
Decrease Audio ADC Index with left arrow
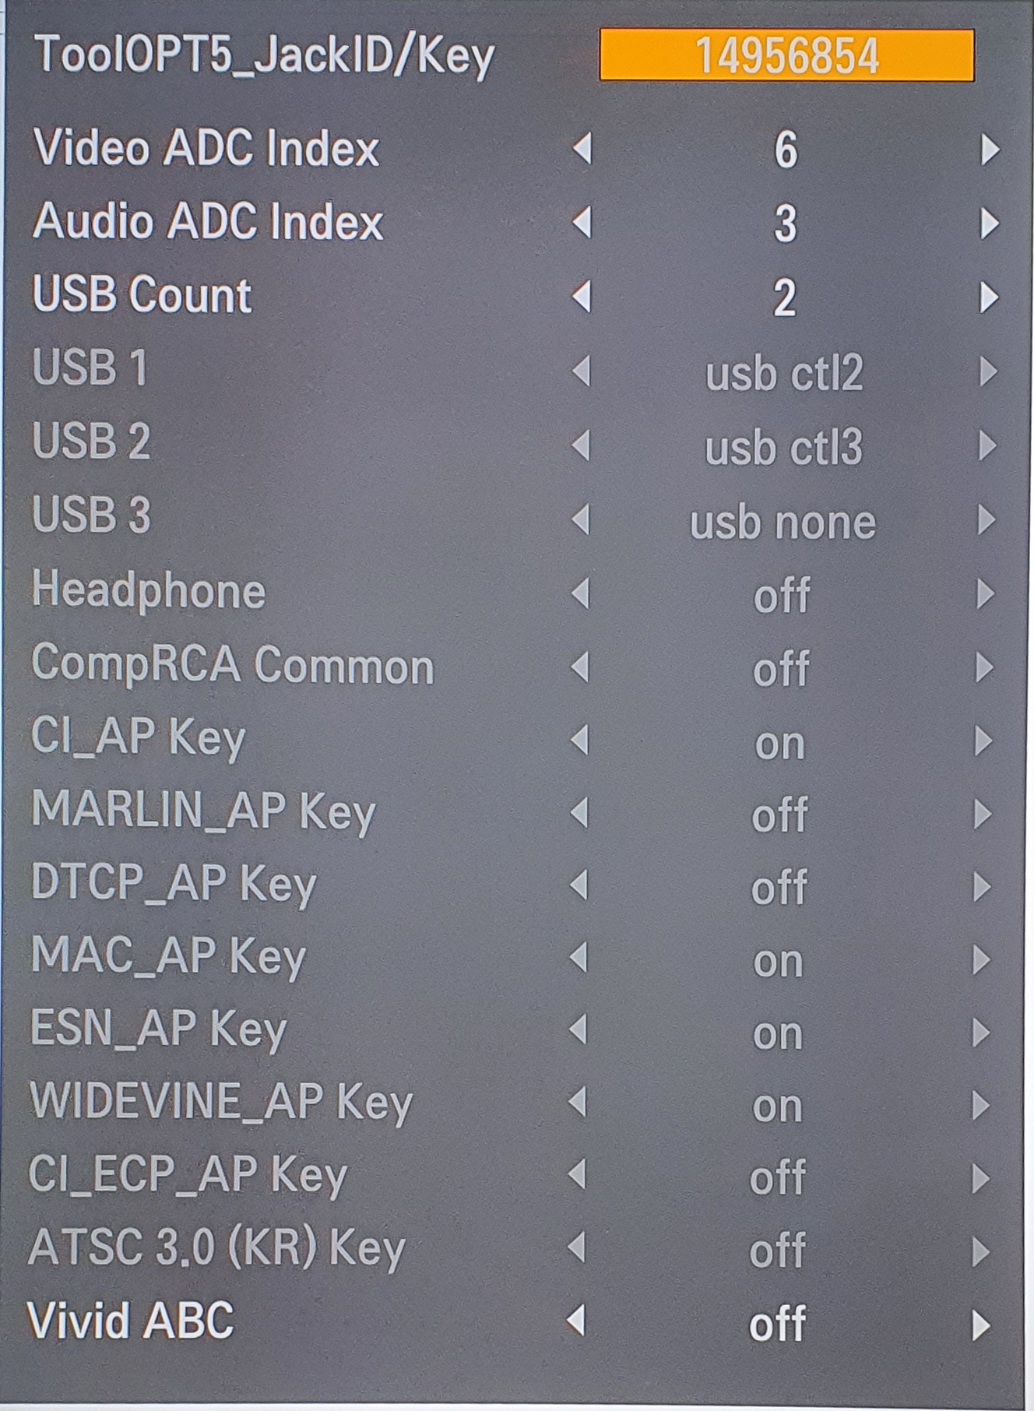coord(582,223)
